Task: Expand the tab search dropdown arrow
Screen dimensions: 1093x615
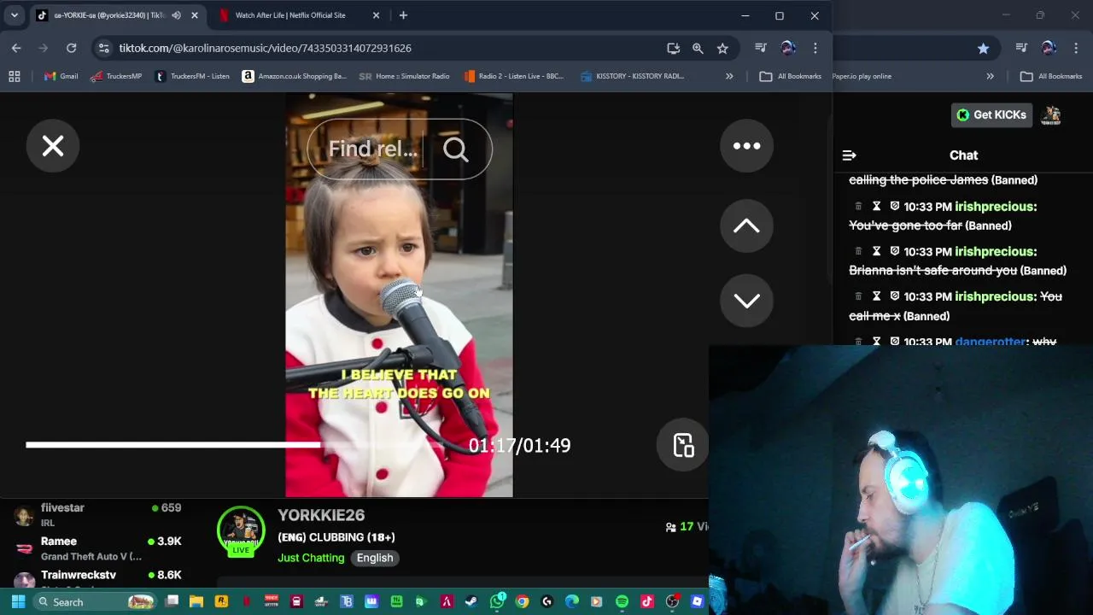Action: click(15, 15)
